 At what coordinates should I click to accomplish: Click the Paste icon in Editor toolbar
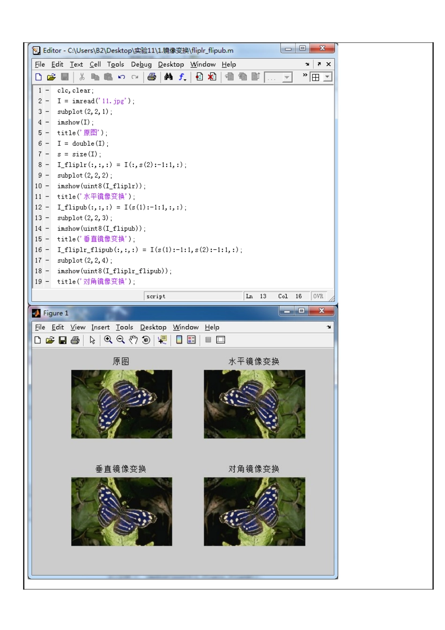point(108,77)
